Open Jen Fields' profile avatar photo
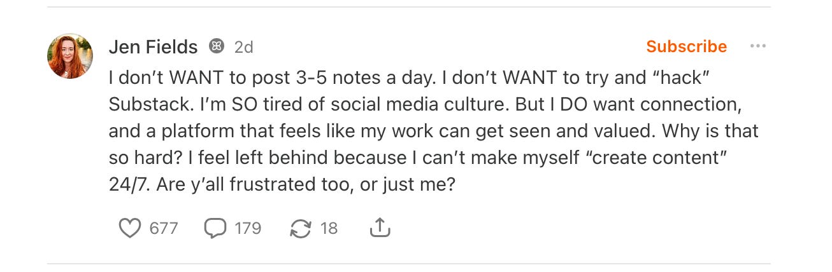The height and width of the screenshot is (272, 832). tap(70, 56)
